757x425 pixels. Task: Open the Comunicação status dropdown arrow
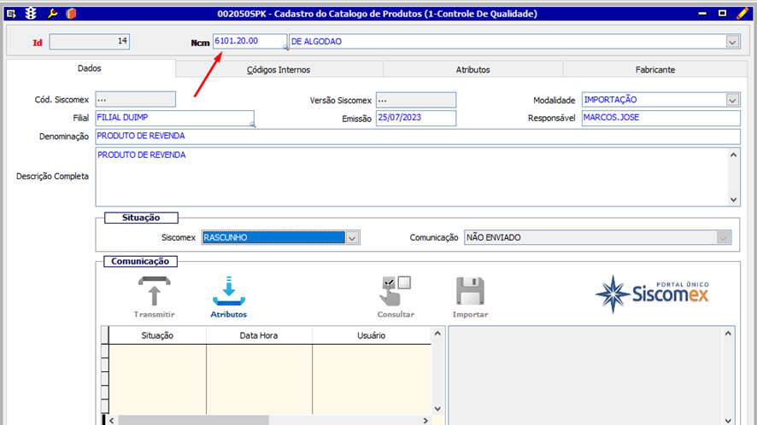coord(723,238)
